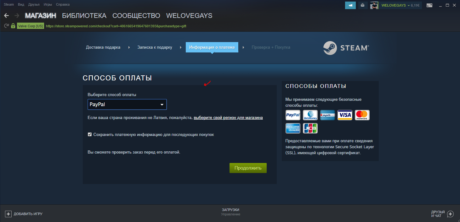The image size is (460, 222).
Task: Click the СПОСОБ ОПЛАТЫ heading
Action: [117, 78]
